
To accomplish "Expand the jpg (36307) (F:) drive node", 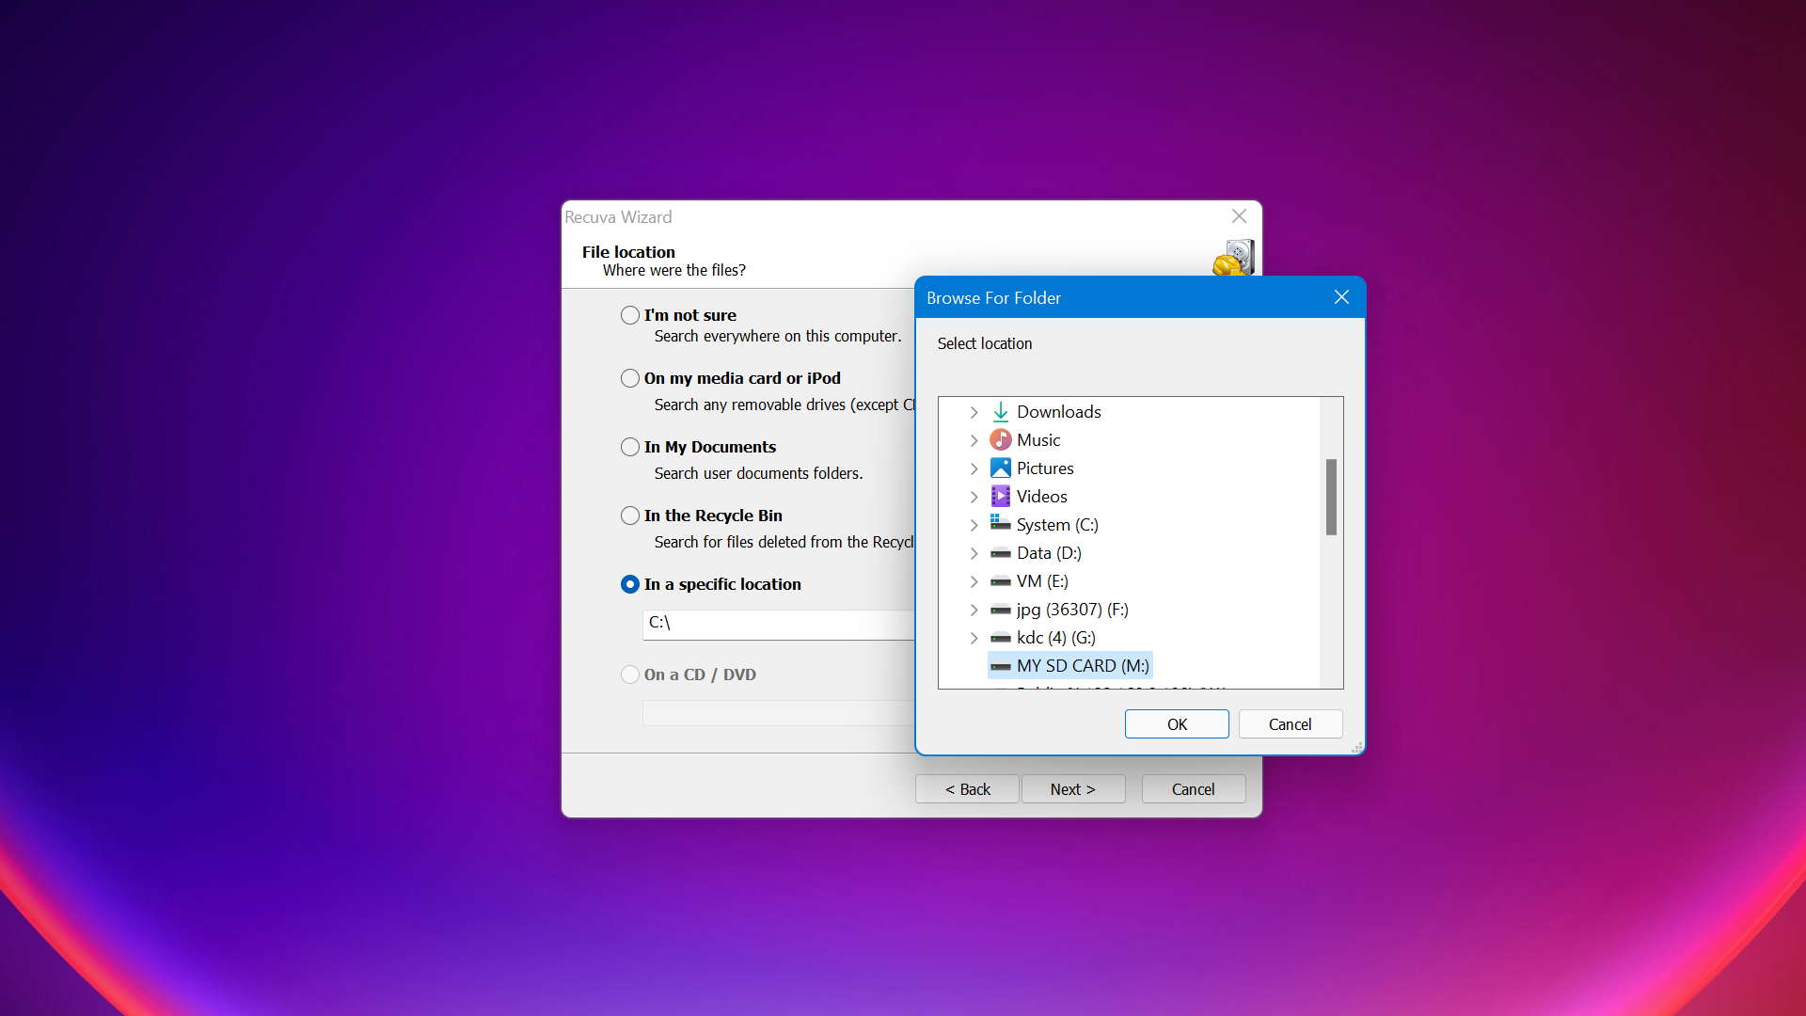I will click(x=974, y=610).
